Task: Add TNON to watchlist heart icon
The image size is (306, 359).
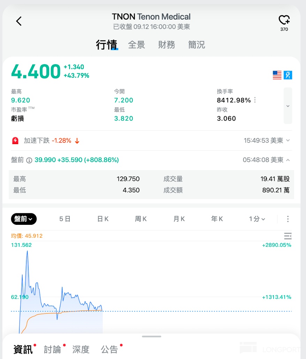Action: pos(284,20)
